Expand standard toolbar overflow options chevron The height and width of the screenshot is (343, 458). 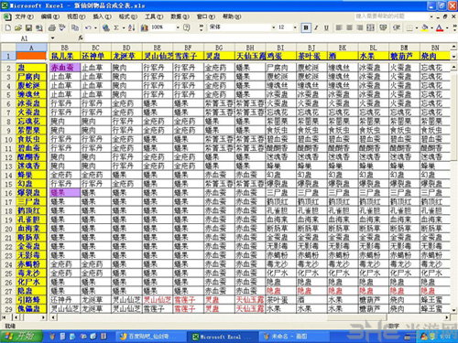coord(201,27)
